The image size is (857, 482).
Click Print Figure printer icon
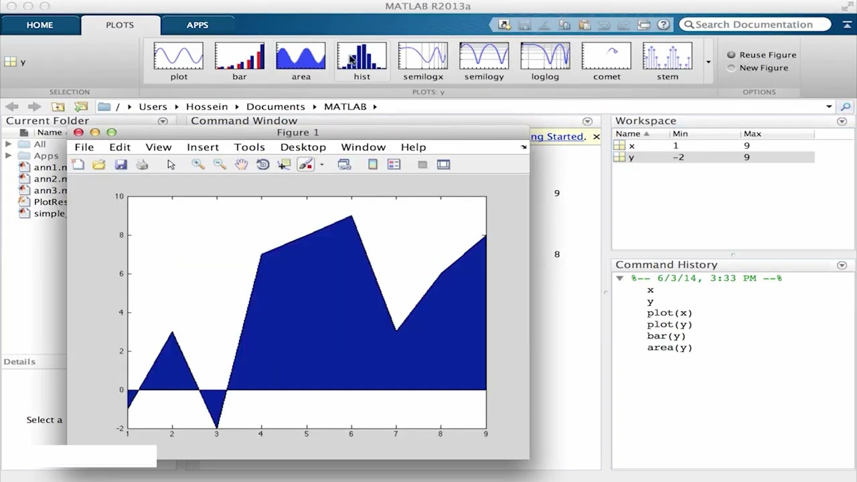[x=142, y=164]
